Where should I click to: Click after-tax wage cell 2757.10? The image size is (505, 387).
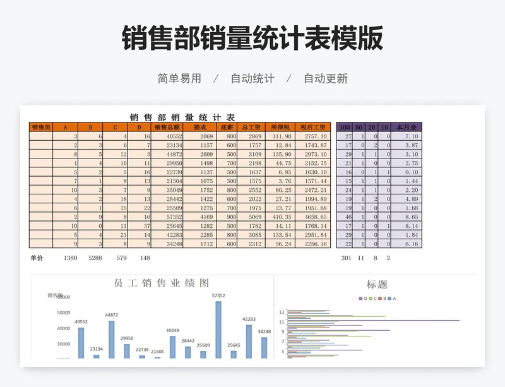(312, 136)
